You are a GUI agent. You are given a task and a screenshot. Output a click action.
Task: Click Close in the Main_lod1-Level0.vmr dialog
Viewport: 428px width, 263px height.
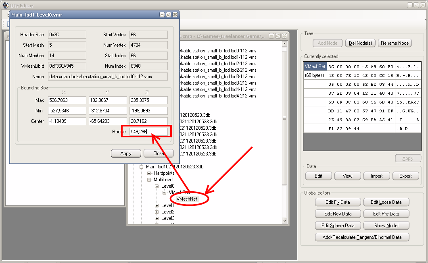[159, 153]
